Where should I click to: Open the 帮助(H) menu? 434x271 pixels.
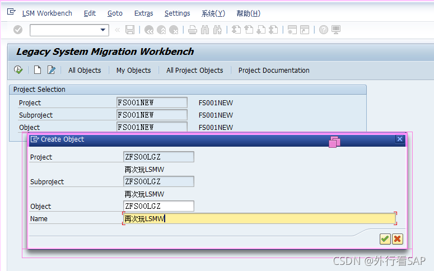[x=248, y=13]
